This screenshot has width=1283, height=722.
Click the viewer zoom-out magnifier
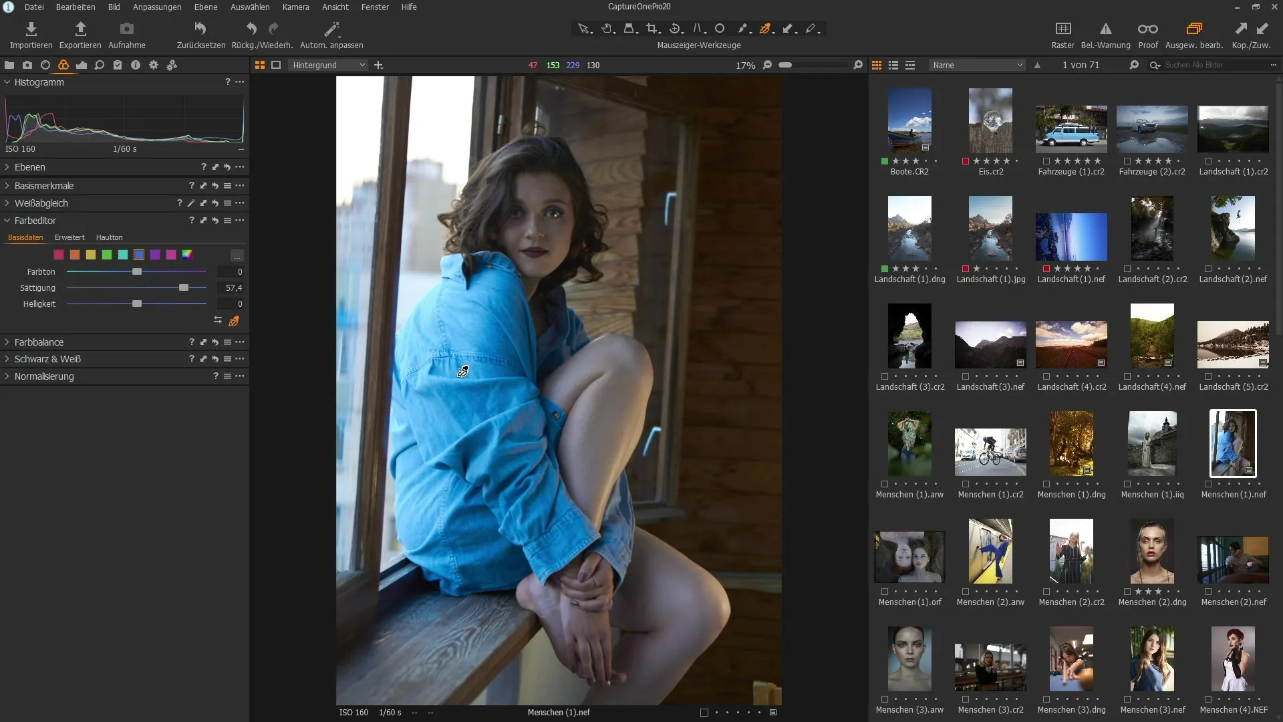tap(767, 65)
